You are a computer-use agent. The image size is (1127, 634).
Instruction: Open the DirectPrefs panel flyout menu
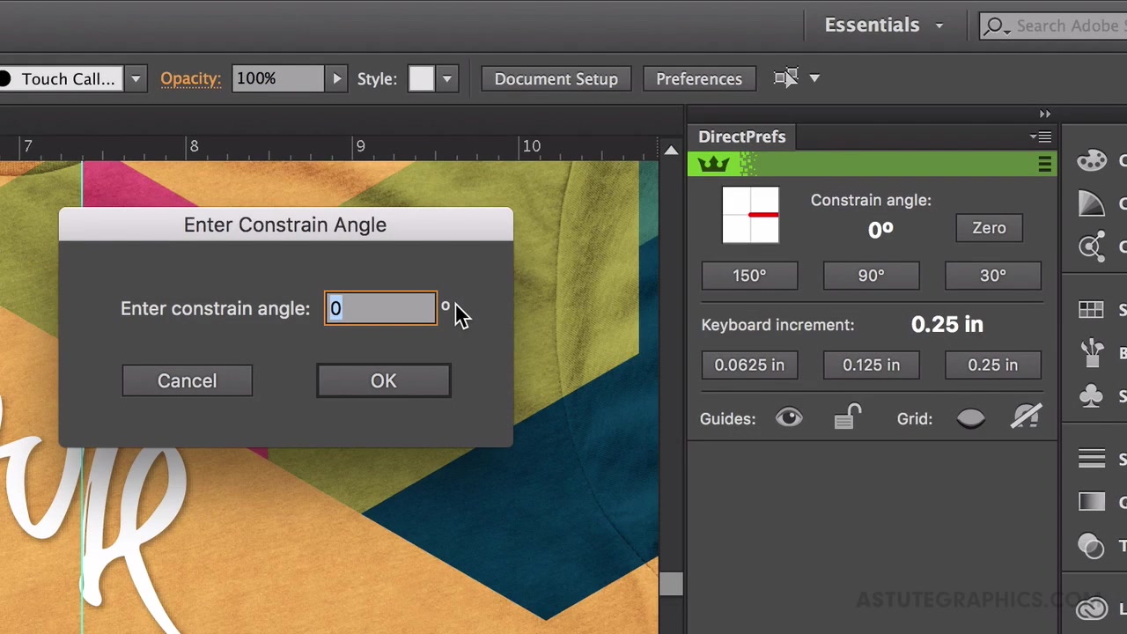pos(1040,136)
